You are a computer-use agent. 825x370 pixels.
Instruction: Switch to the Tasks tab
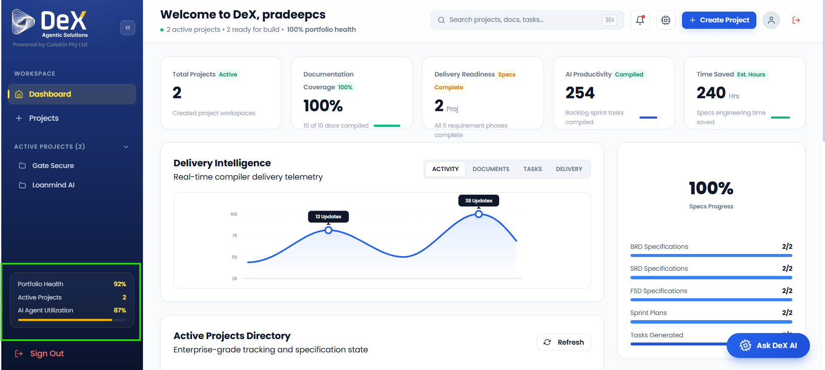pyautogui.click(x=533, y=169)
